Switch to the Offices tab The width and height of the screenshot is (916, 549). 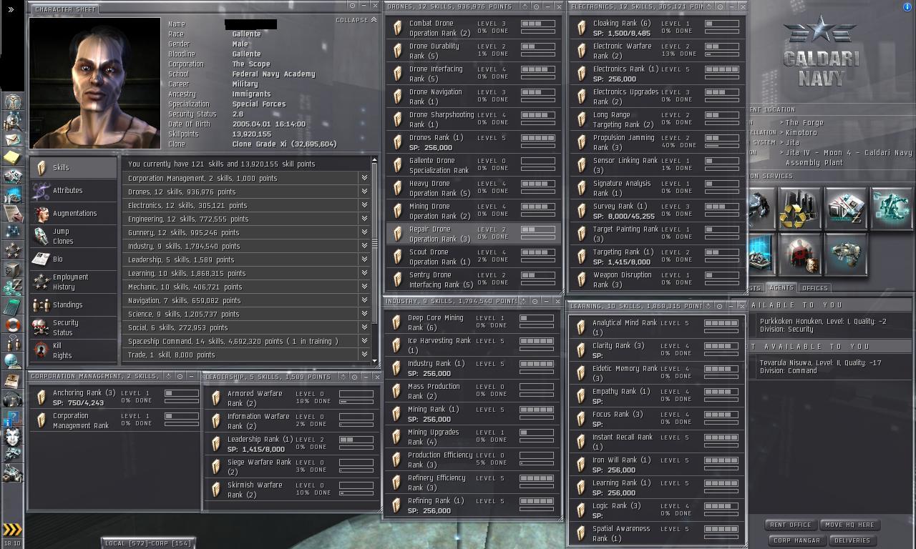[814, 288]
